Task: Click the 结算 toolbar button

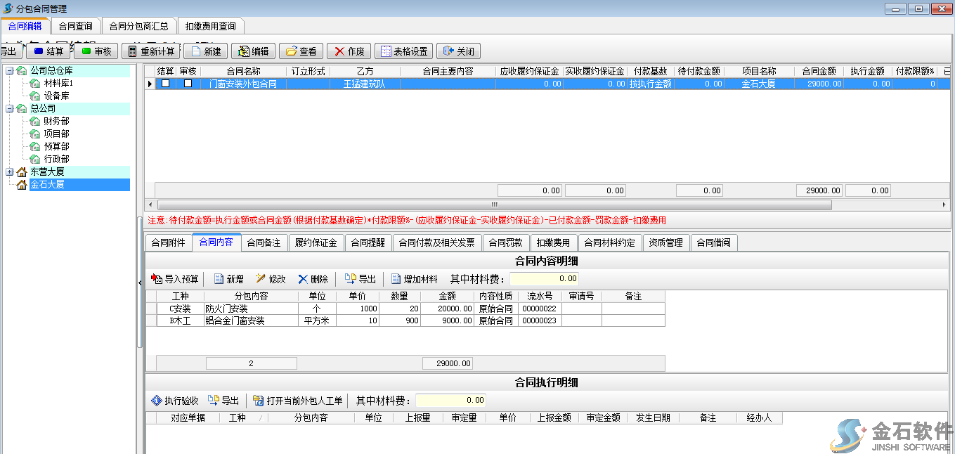Action: click(x=48, y=51)
